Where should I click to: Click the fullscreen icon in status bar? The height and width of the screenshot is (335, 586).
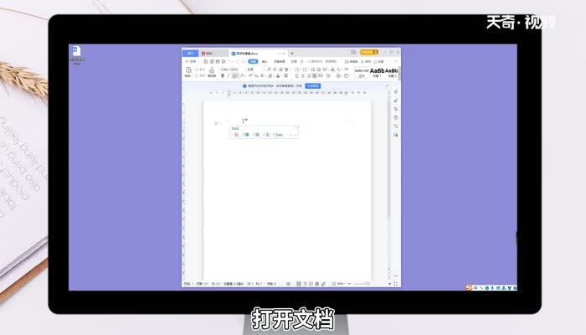tap(396, 284)
